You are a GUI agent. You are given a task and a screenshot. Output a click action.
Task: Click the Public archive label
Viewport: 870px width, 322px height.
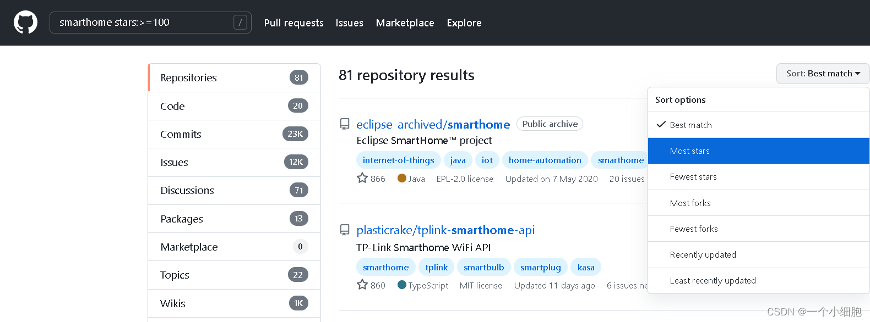coord(550,124)
